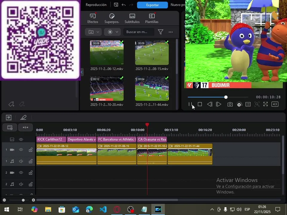Click the preview quality settings icon
The height and width of the screenshot is (215, 287).
click(239, 105)
